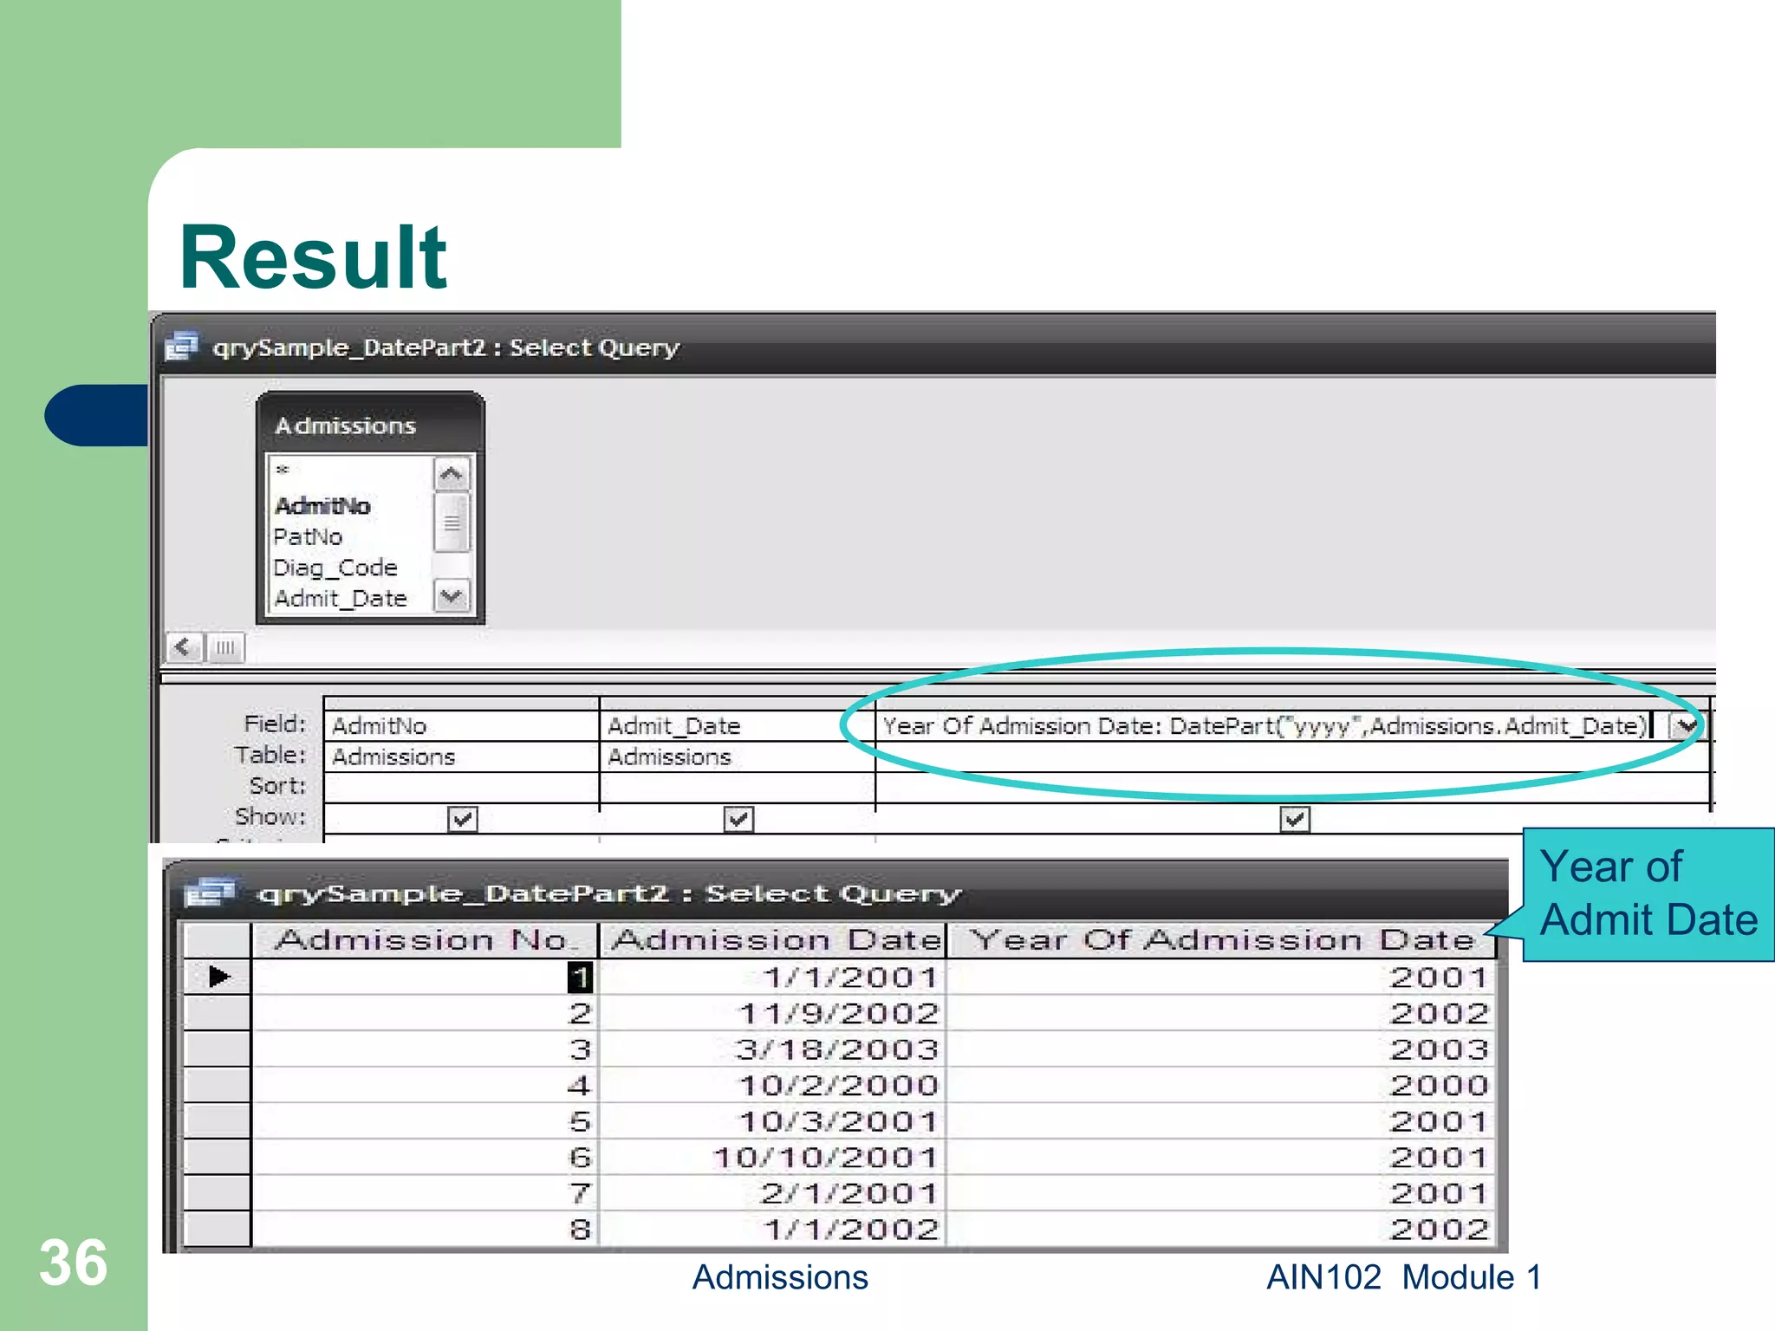
Task: Click the Admissions table box title bar
Action: pyautogui.click(x=370, y=425)
